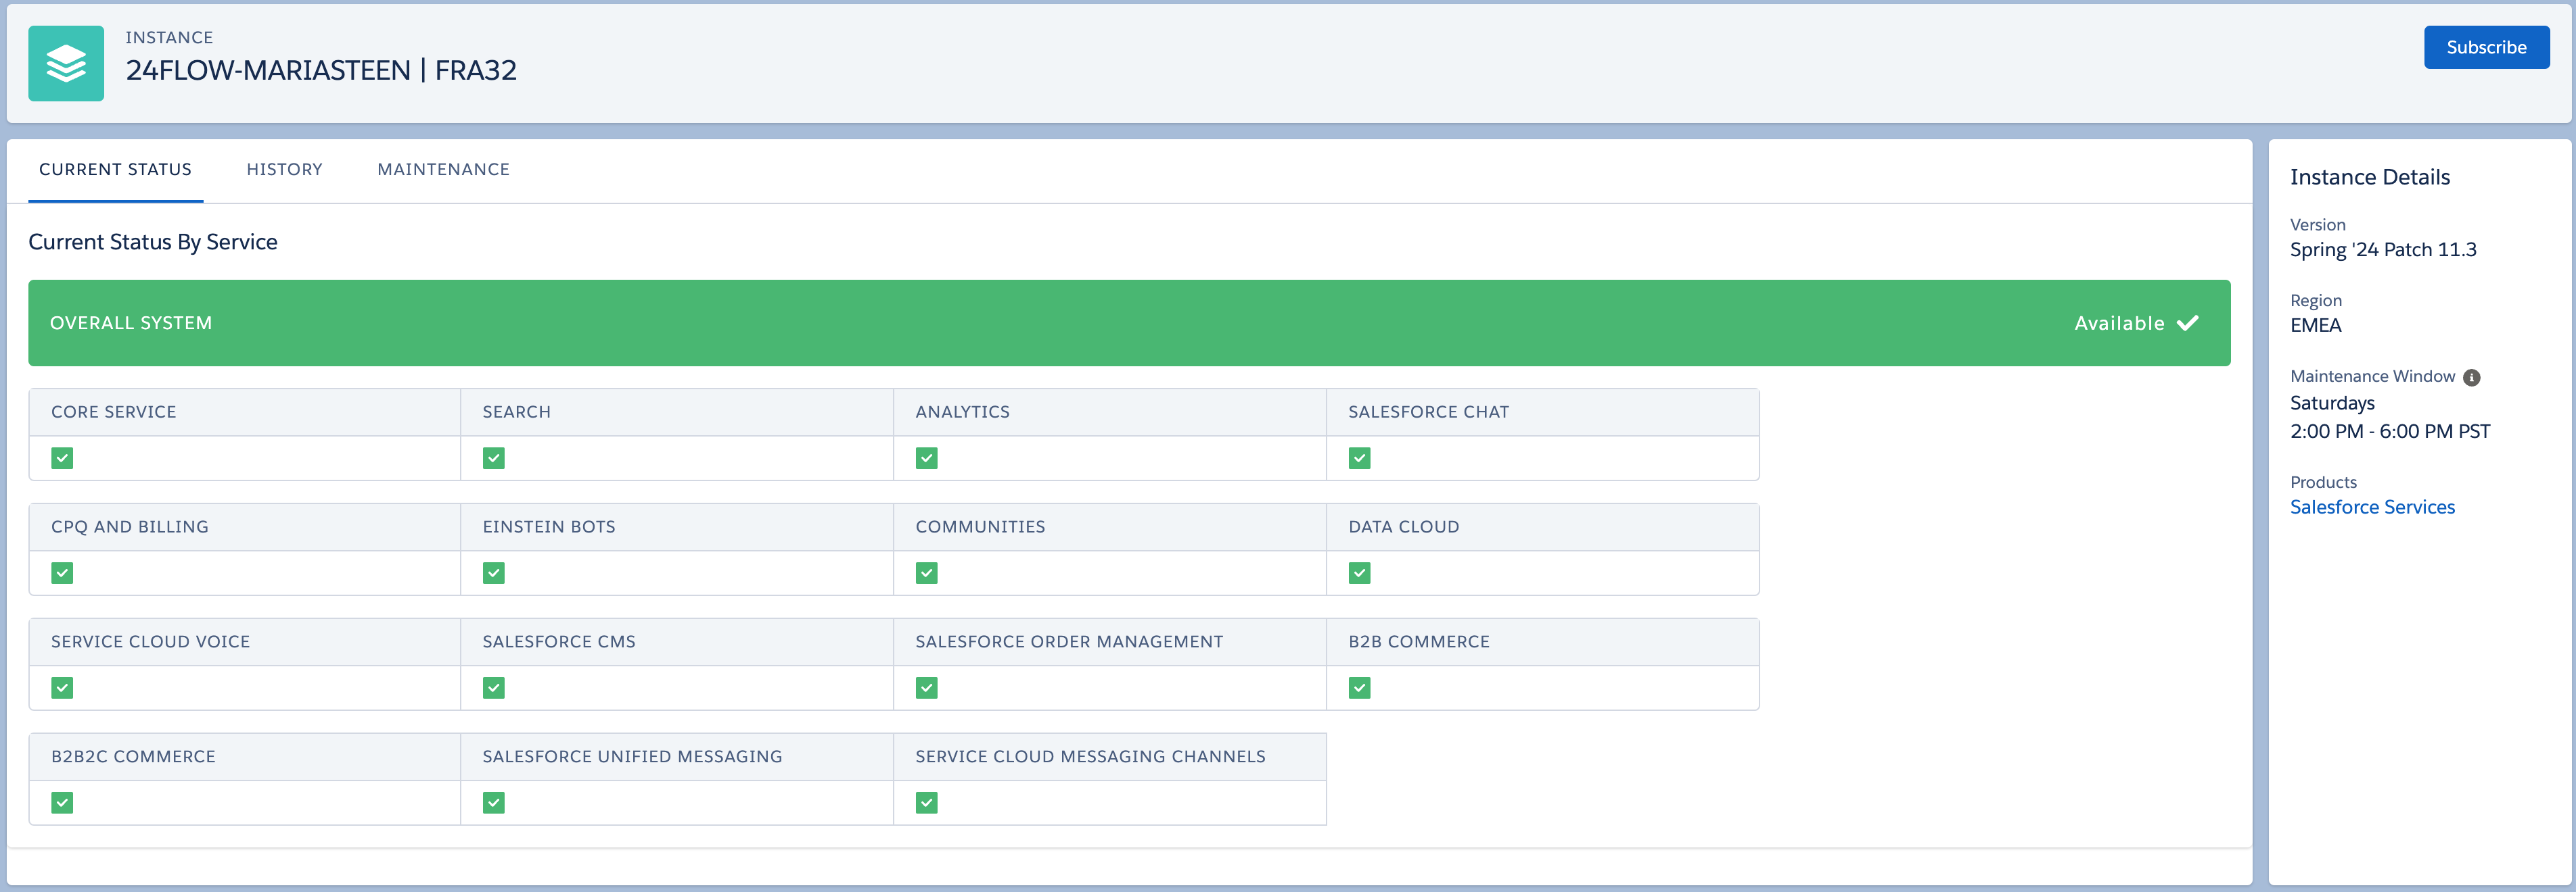Click the Salesforce CMS status check icon

[493, 688]
